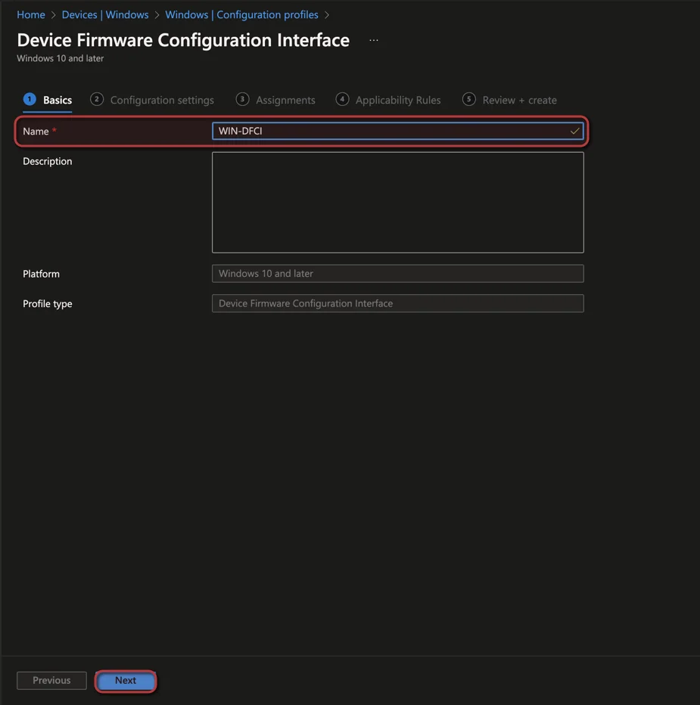This screenshot has width=700, height=705.
Task: Focus the Description text area
Action: (x=398, y=202)
